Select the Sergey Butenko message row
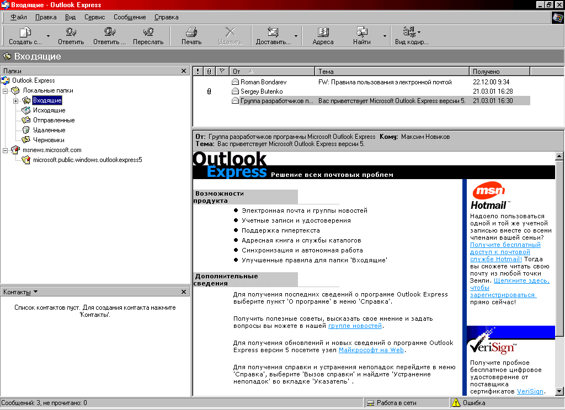The image size is (565, 410). (361, 91)
